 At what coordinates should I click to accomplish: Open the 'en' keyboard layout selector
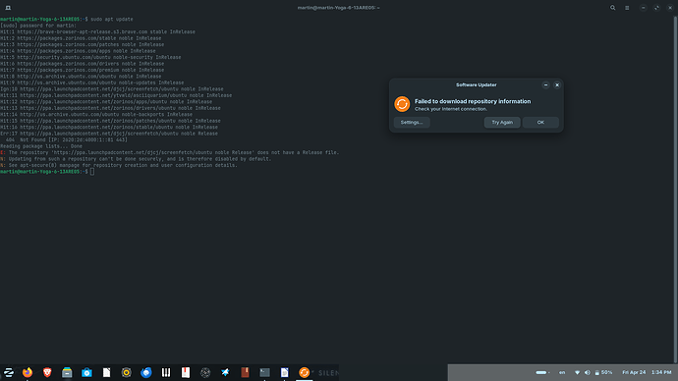tap(562, 372)
